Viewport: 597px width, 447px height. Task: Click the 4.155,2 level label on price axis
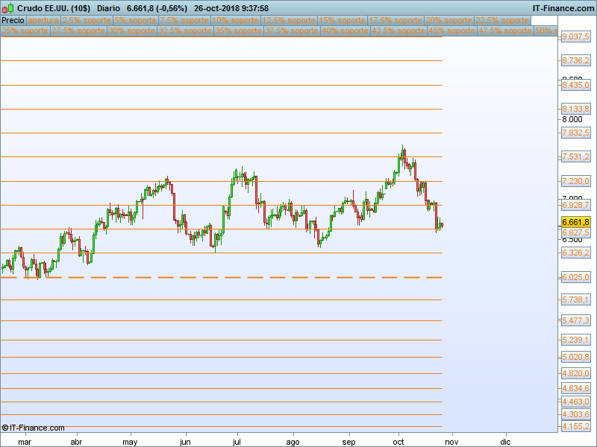click(575, 426)
